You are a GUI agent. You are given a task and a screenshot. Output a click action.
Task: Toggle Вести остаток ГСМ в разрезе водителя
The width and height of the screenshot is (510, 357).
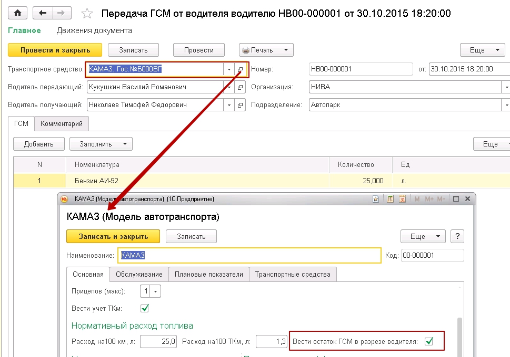click(x=429, y=341)
